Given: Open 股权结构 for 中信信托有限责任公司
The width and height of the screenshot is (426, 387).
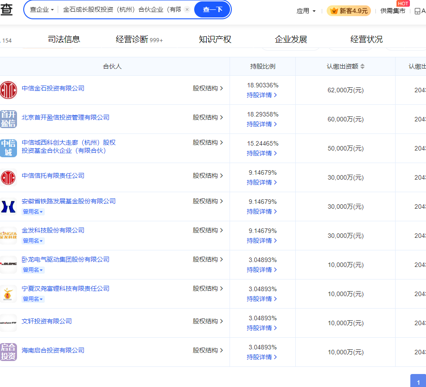Looking at the screenshot, I should click(x=208, y=176).
